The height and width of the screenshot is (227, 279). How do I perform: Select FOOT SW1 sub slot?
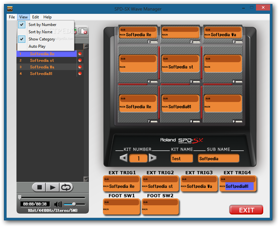coord(122,202)
